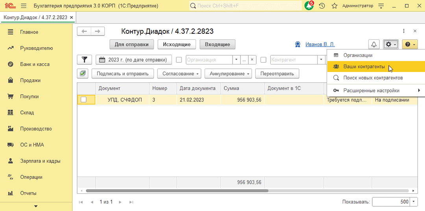The height and width of the screenshot is (211, 425).
Task: Open the Аннулирование dropdown button
Action: [228, 73]
